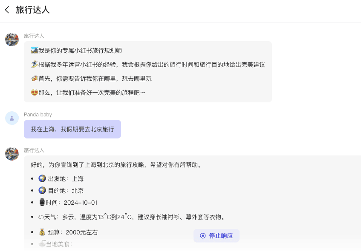Click the Panda baby sender name
This screenshot has width=361, height=251.
pos(38,115)
